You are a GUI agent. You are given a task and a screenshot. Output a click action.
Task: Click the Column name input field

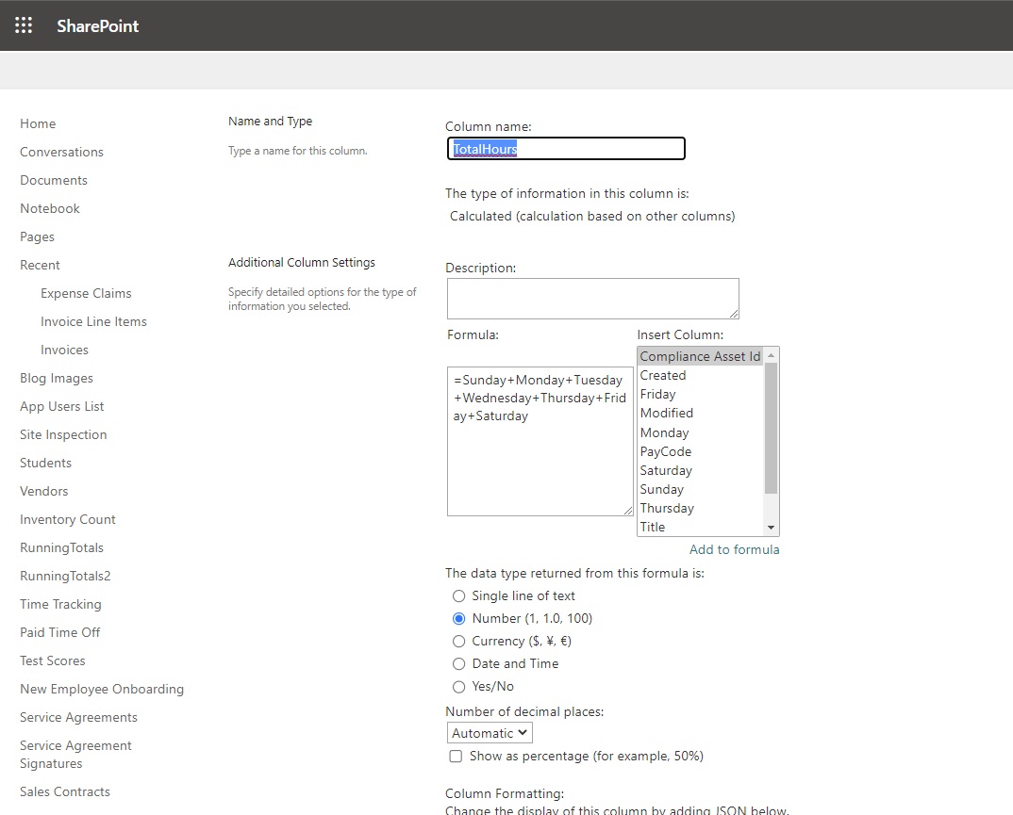pos(566,149)
